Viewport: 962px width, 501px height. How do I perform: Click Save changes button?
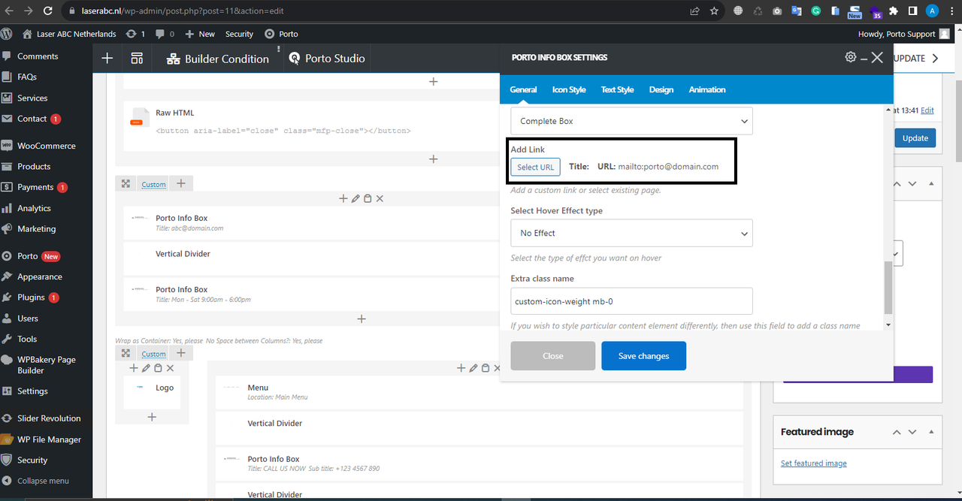(643, 356)
